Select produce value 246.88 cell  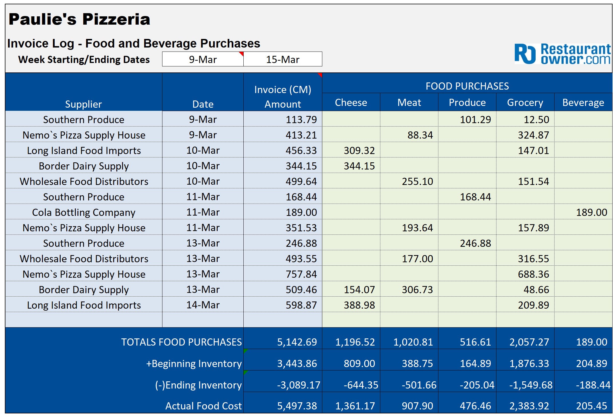coord(467,243)
